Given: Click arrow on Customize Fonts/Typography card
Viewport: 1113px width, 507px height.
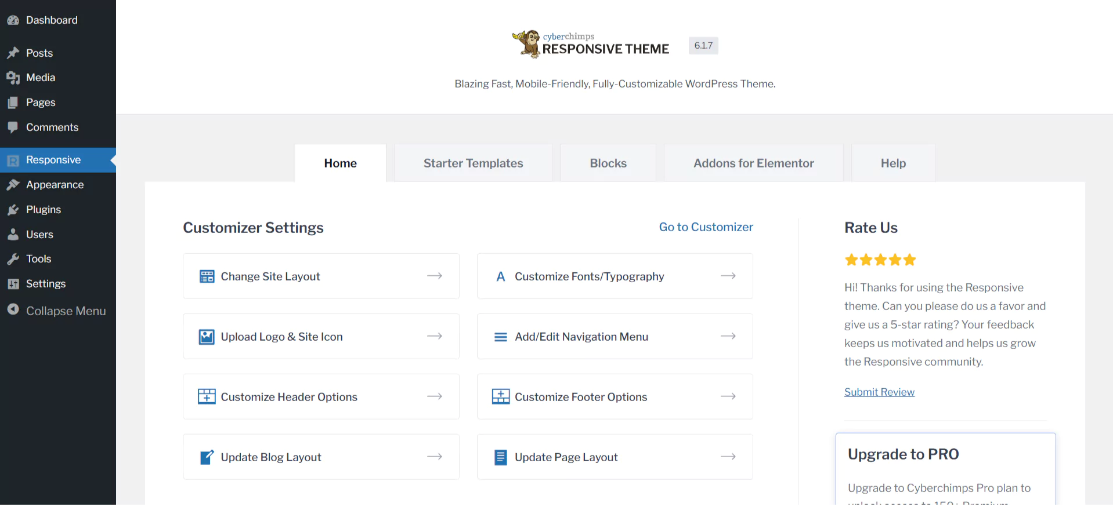Looking at the screenshot, I should (728, 276).
